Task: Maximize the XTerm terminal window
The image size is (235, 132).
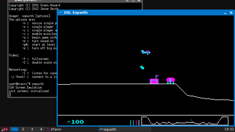Action: click(x=133, y=1)
